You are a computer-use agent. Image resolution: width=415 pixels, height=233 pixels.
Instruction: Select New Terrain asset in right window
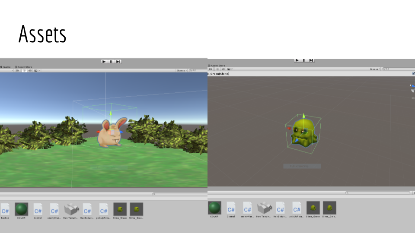(x=264, y=210)
